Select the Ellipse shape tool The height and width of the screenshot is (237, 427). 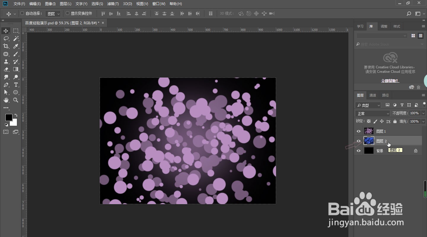coord(16,92)
